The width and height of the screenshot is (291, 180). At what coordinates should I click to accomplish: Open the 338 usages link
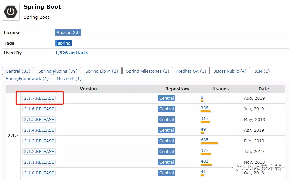204,108
